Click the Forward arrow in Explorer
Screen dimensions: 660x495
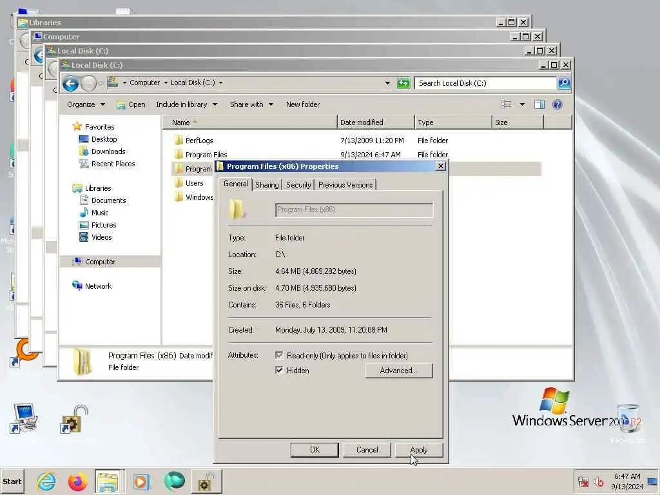tap(88, 83)
